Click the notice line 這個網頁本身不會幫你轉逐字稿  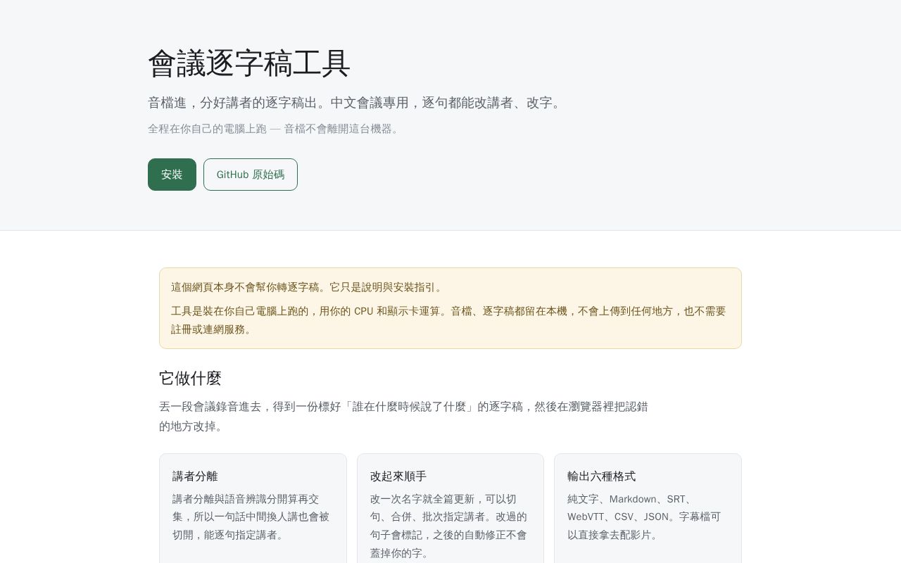(308, 287)
